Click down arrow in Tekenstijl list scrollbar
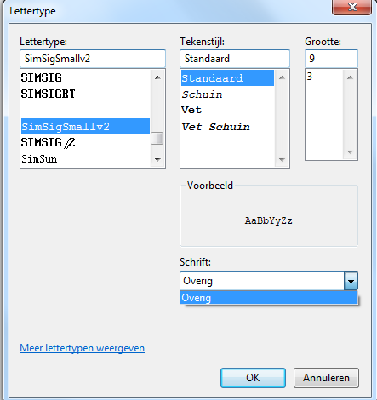 [282, 160]
